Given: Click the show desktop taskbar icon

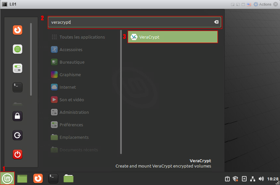Looking at the screenshot, I should tap(22, 178).
